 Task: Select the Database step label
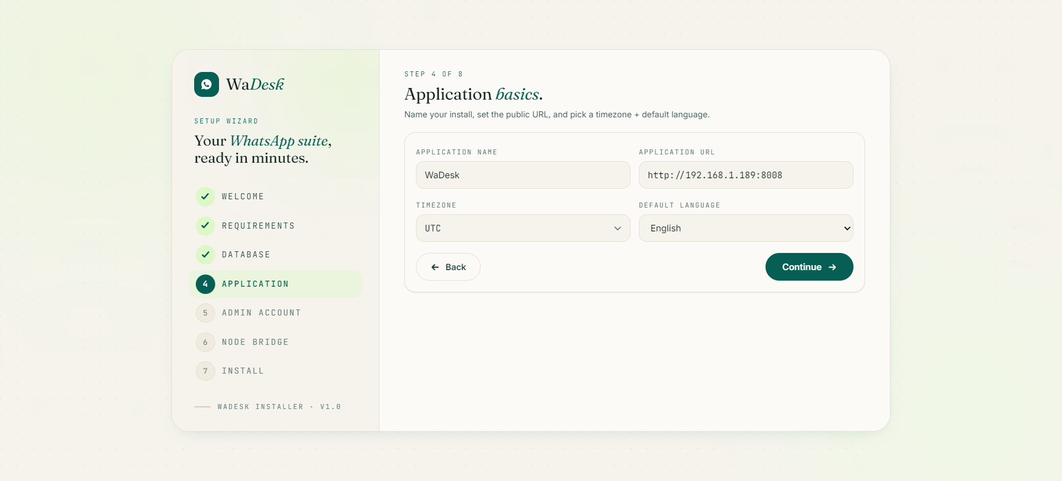(246, 255)
